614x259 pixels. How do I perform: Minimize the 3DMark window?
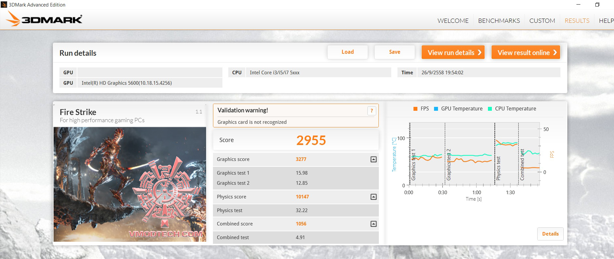578,5
